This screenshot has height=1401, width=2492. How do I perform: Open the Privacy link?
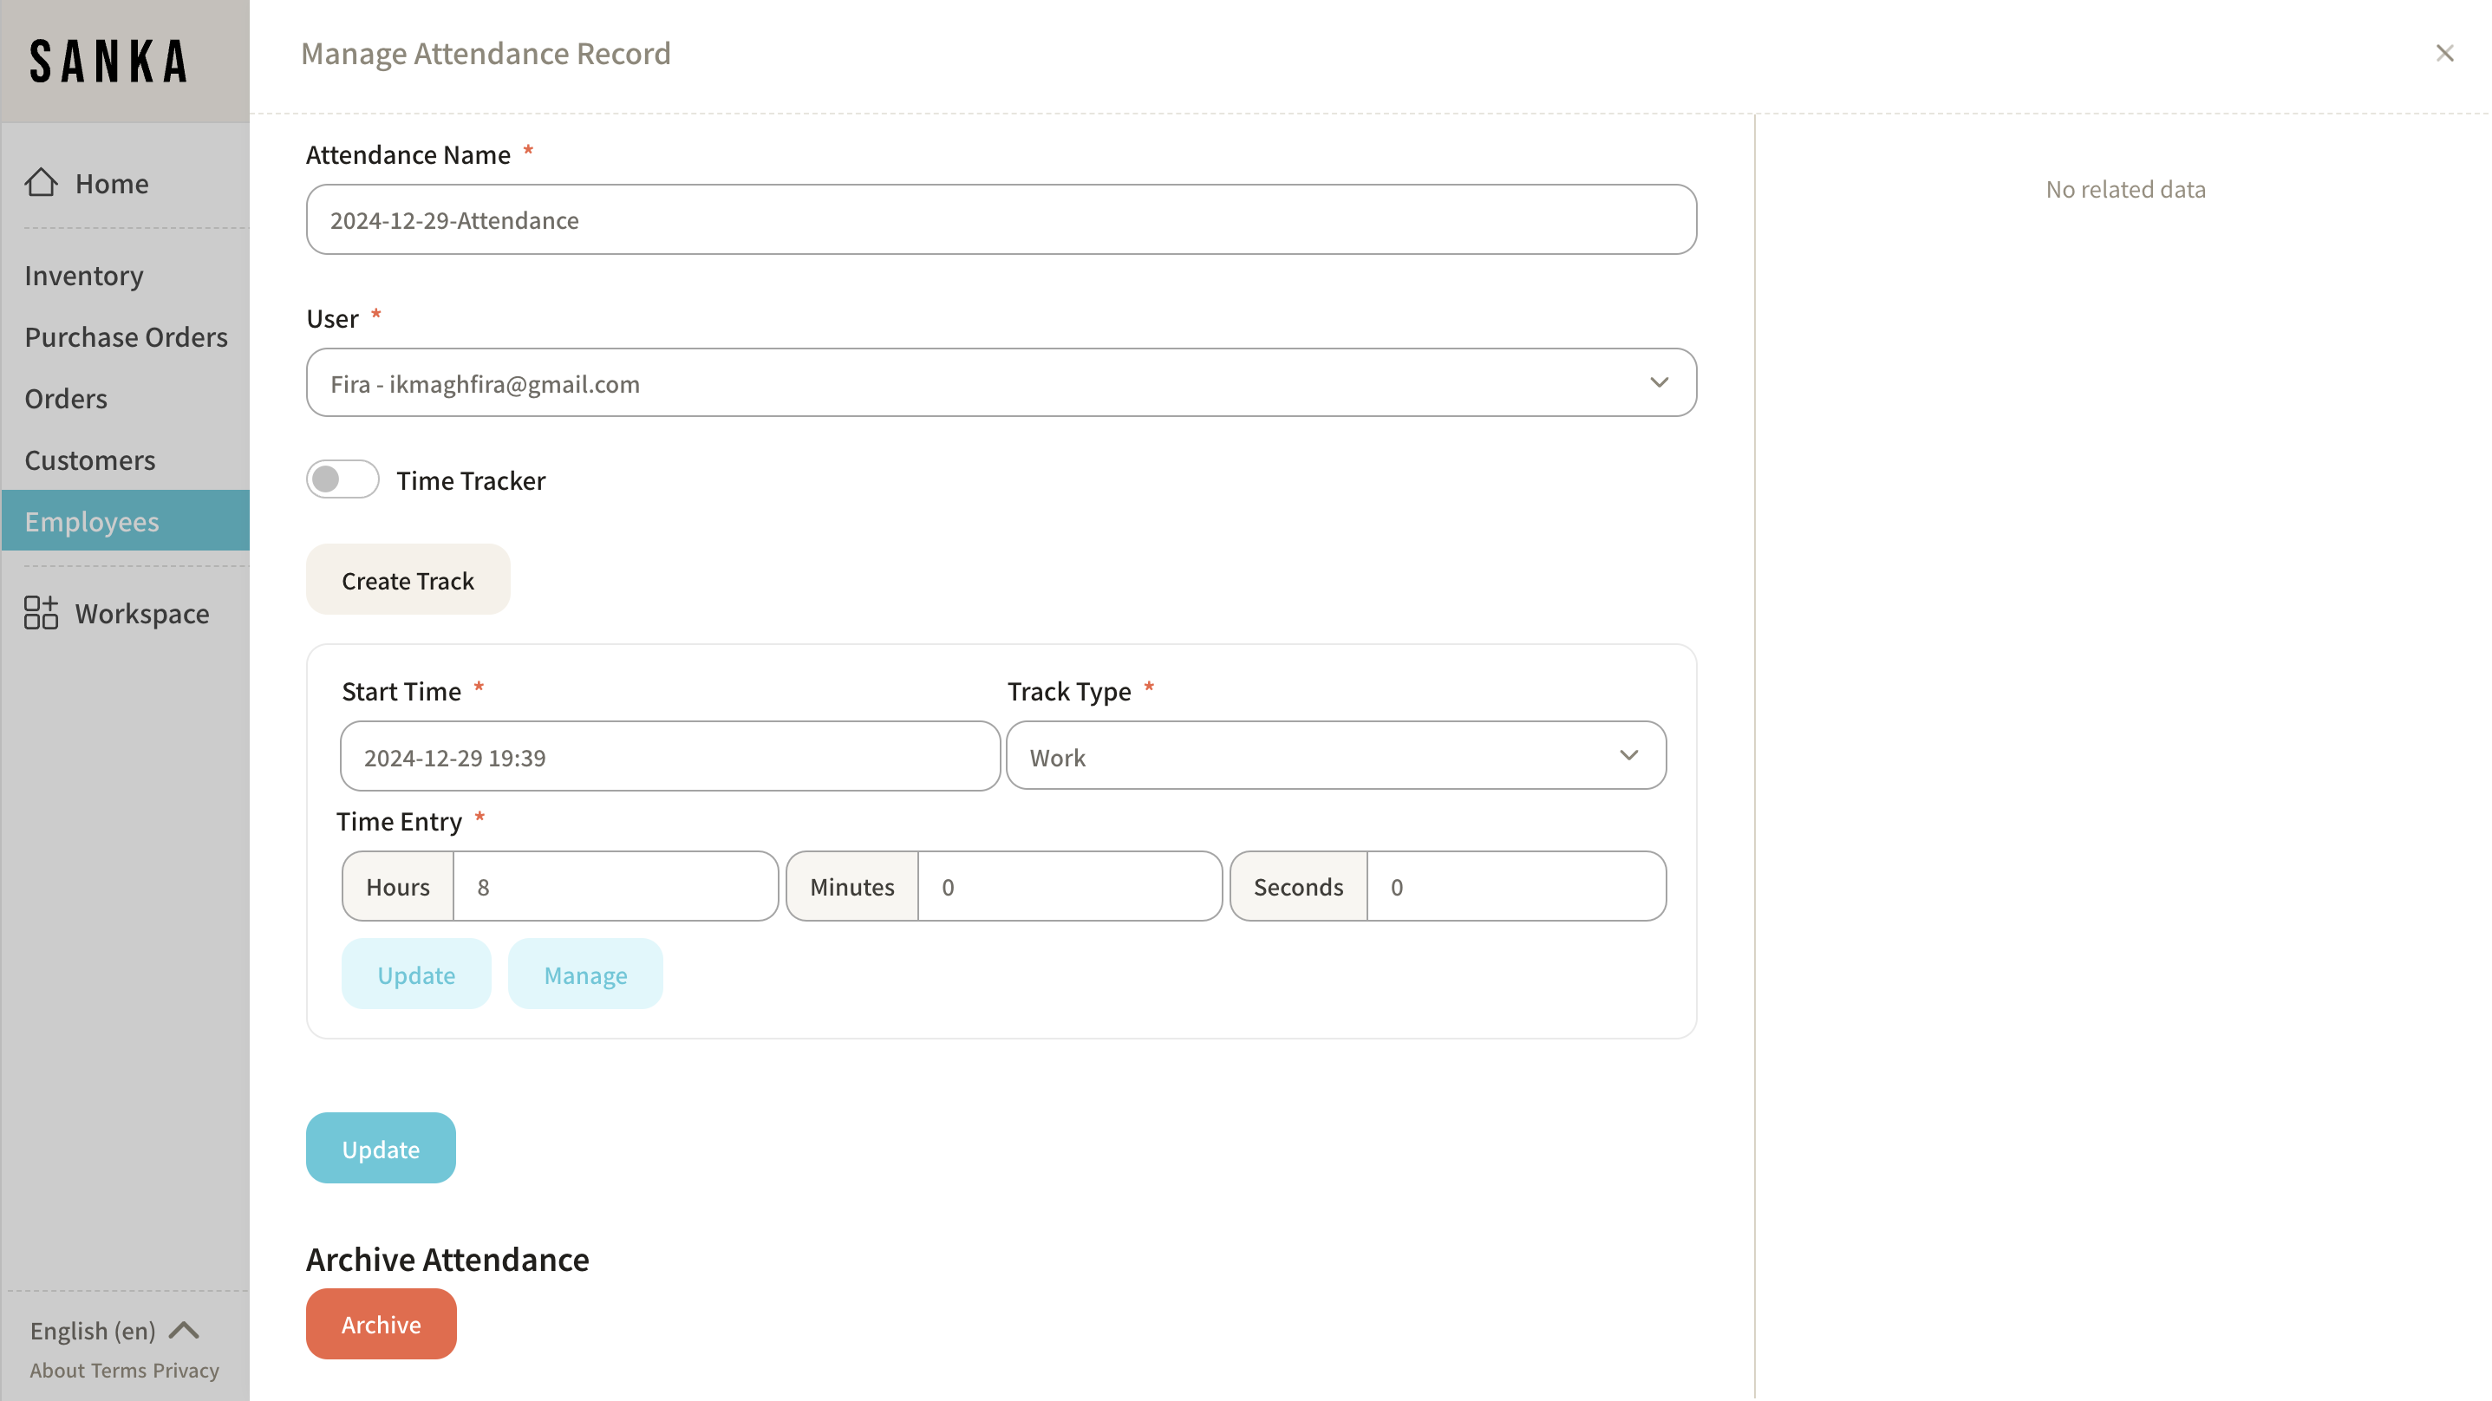186,1370
